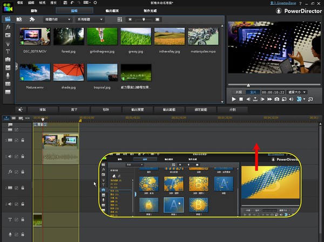Open the Title room (T) icon

8,51
